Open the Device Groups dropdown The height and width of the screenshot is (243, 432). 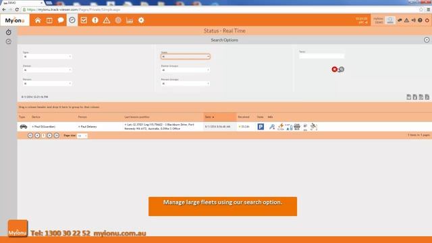[x=186, y=70]
